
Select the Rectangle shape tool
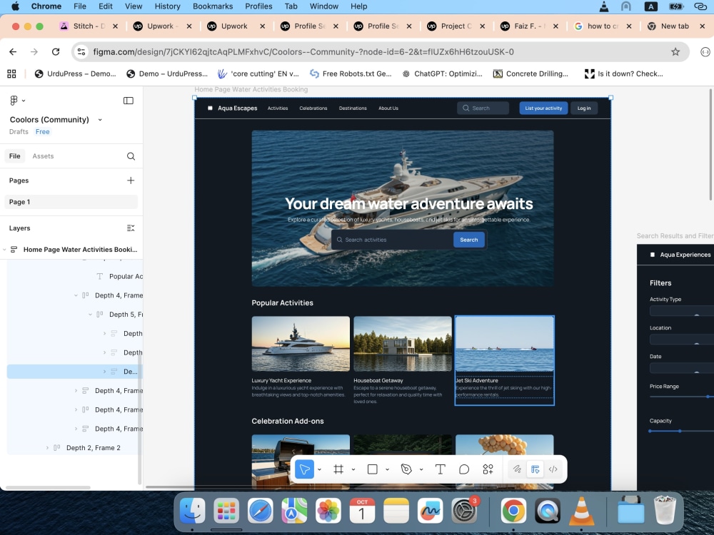(x=373, y=469)
